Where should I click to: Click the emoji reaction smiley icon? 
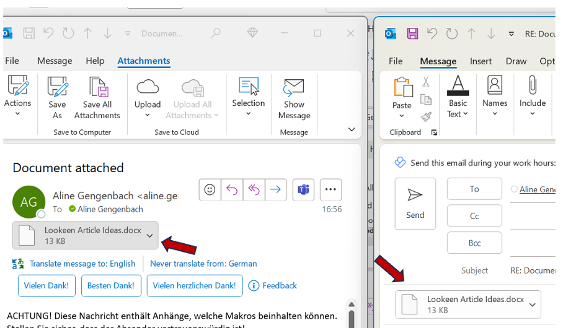[x=210, y=190]
